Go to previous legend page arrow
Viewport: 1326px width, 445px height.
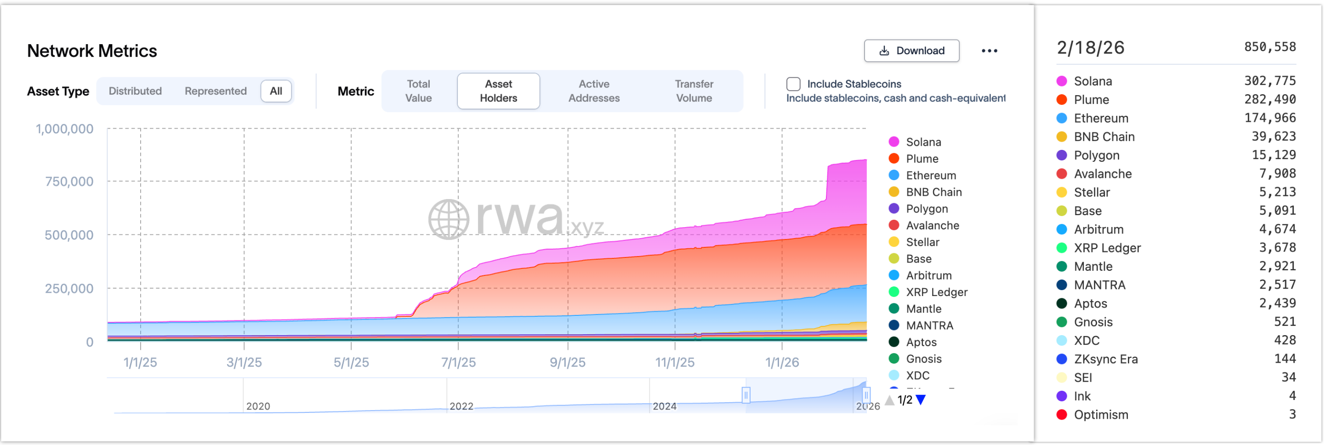889,399
